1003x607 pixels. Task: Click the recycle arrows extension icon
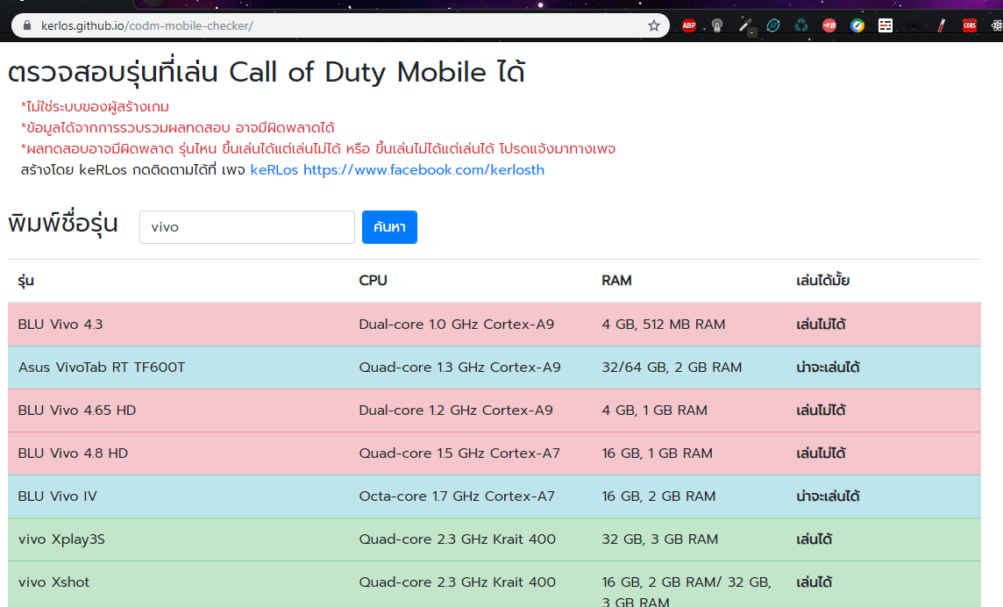tap(801, 25)
